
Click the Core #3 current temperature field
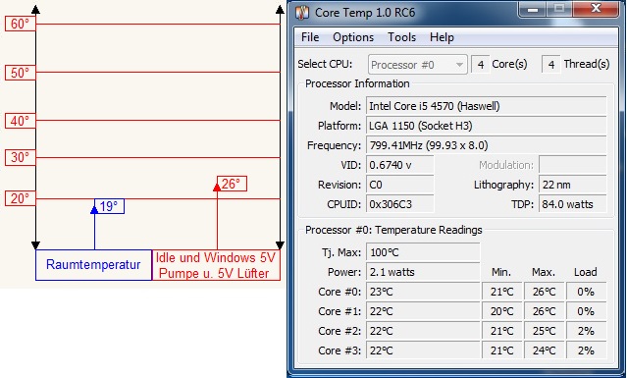tap(423, 351)
